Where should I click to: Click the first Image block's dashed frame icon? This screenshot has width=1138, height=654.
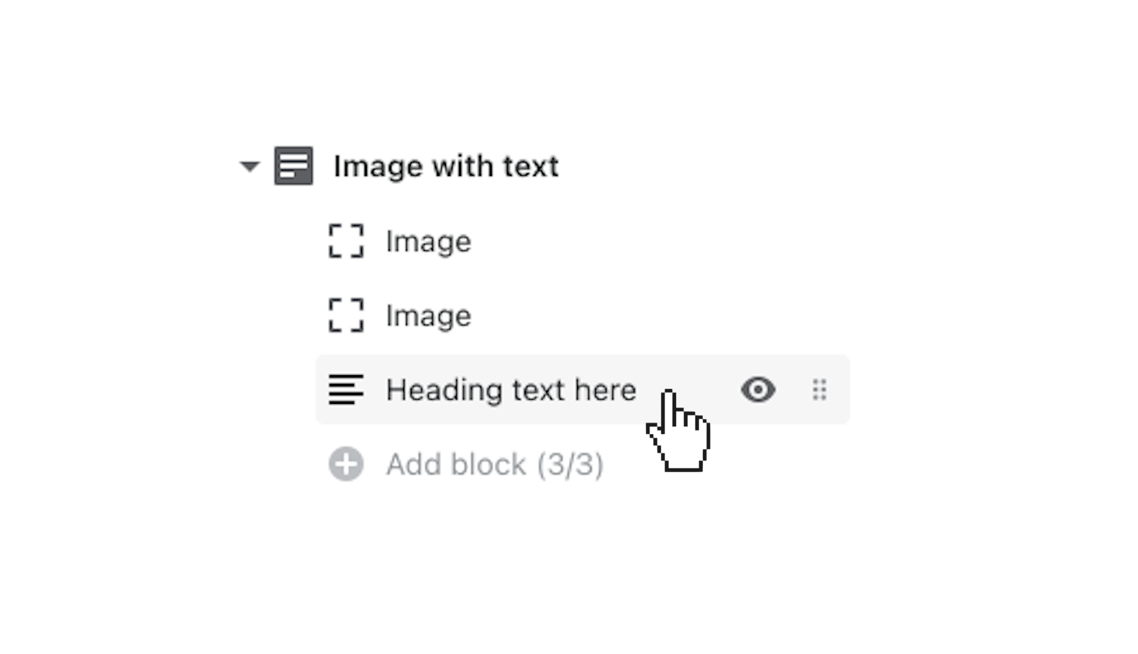tap(346, 241)
